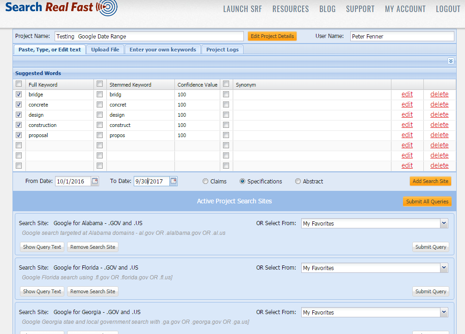Click delete link for design keyword

coord(439,114)
